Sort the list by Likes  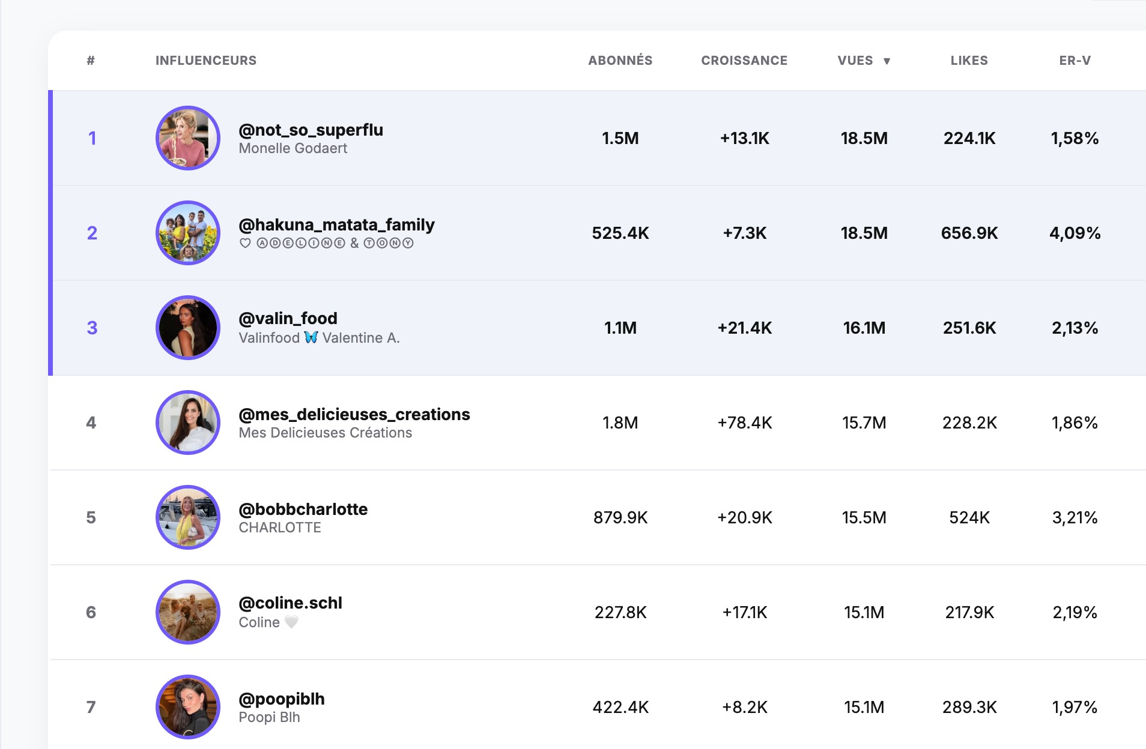[969, 61]
